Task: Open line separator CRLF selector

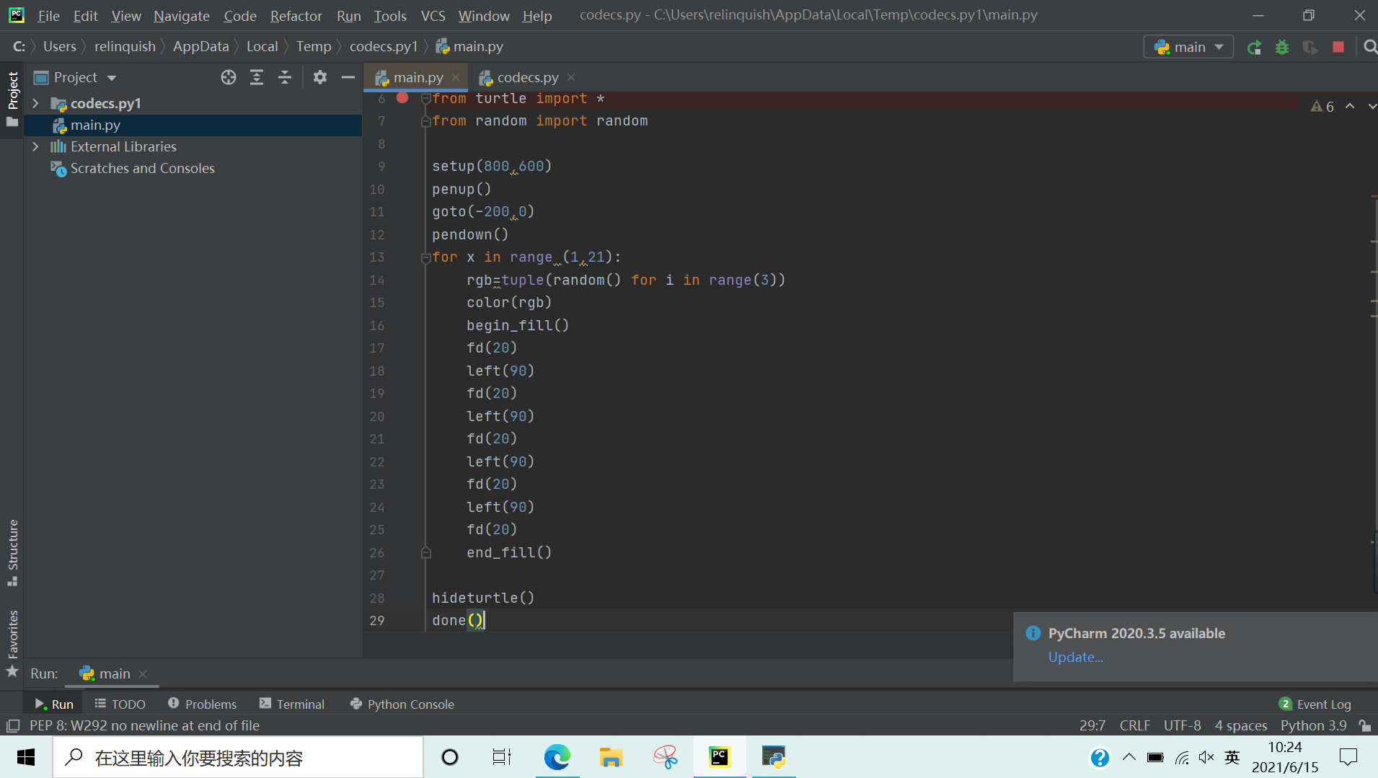Action: [1135, 725]
